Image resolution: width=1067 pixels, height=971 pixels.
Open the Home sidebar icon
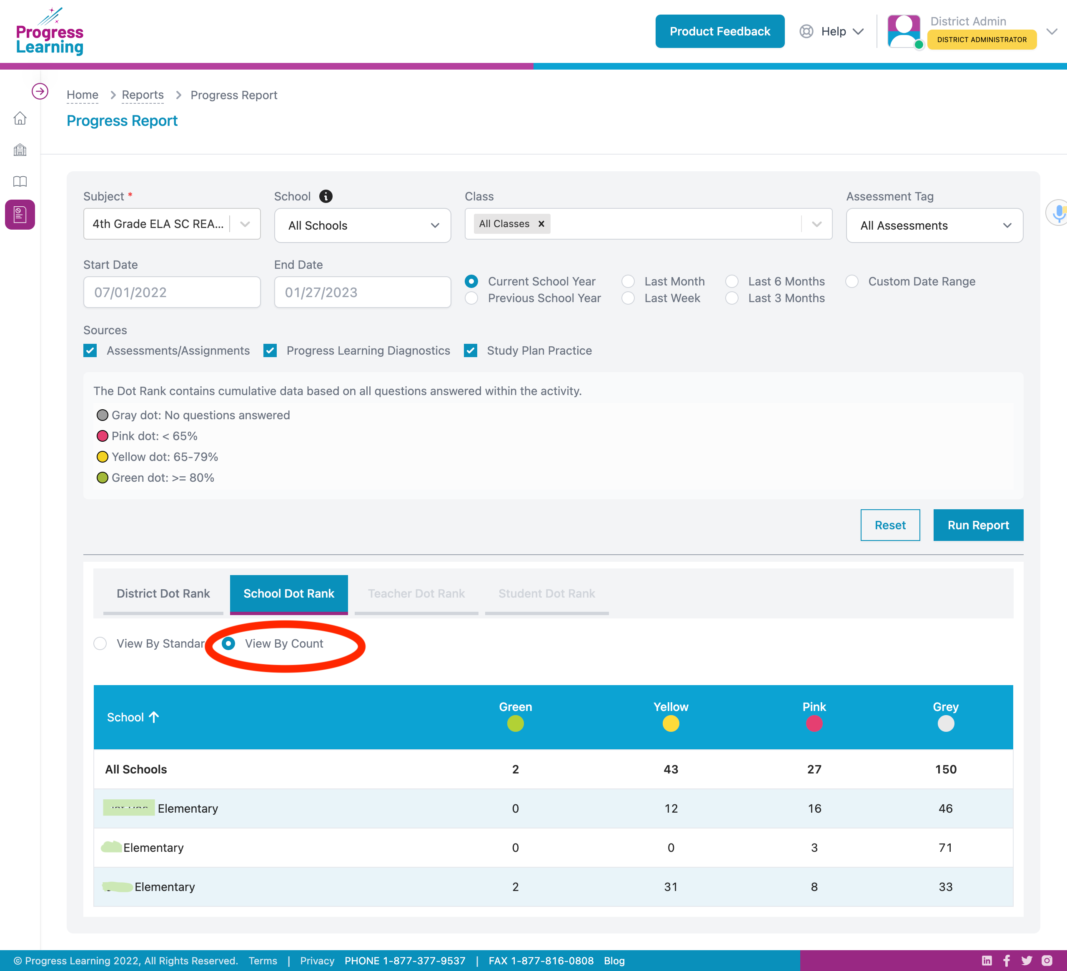tap(20, 118)
